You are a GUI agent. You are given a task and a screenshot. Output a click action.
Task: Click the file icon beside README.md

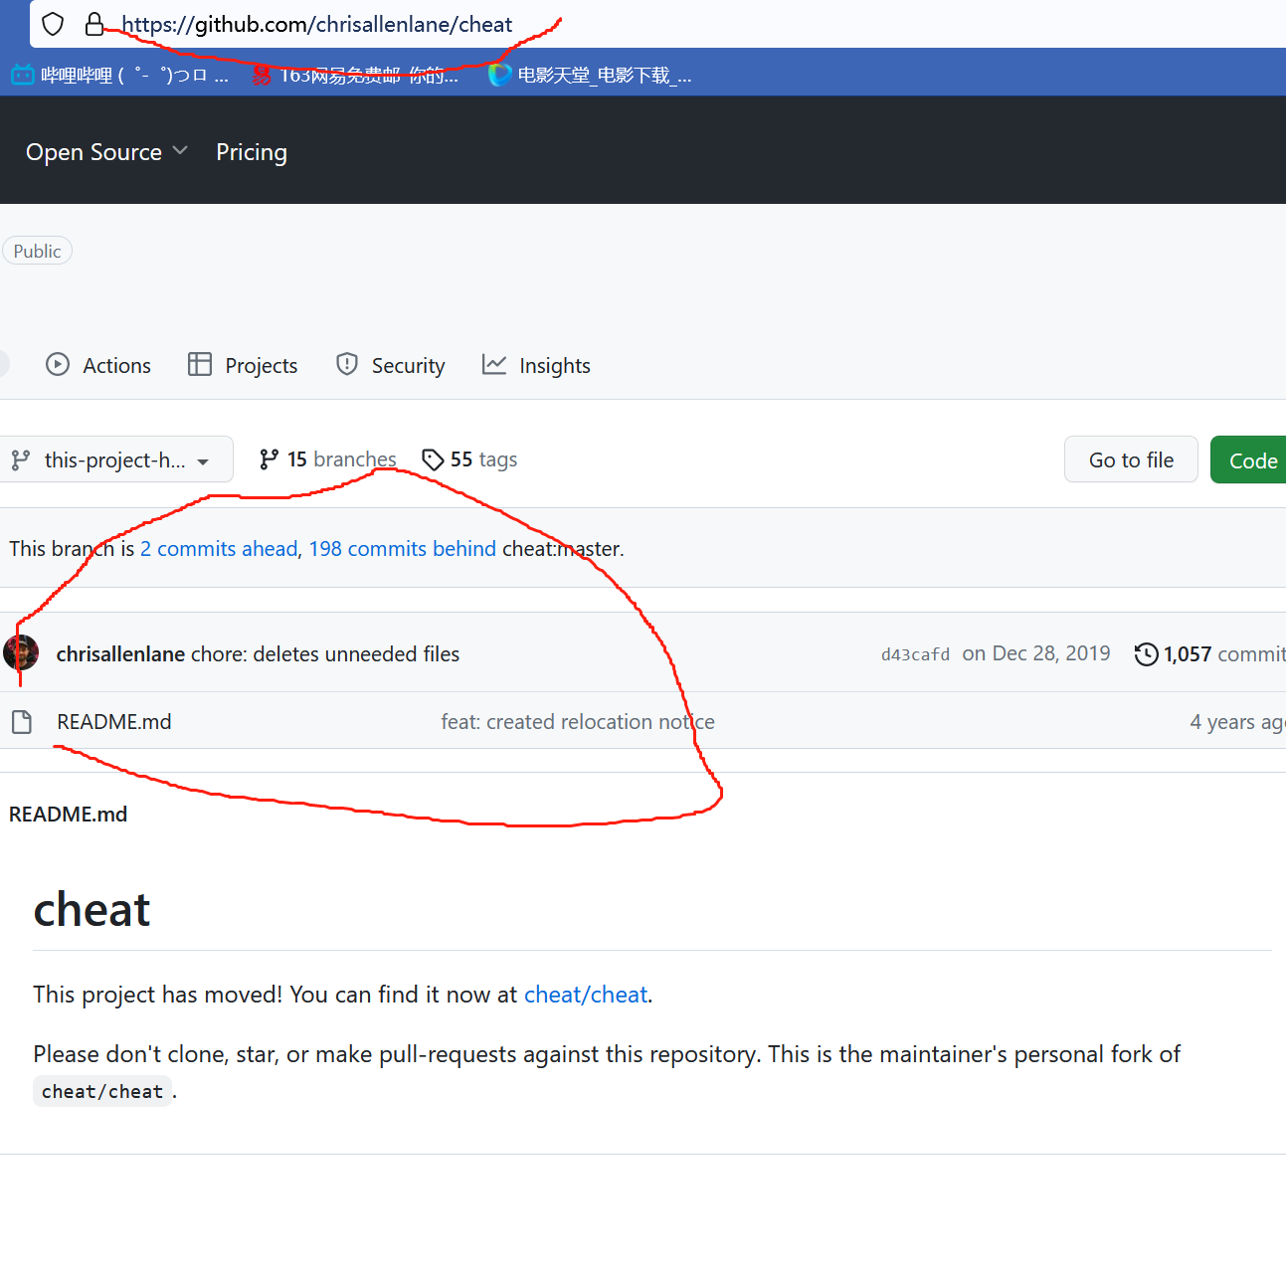point(22,722)
